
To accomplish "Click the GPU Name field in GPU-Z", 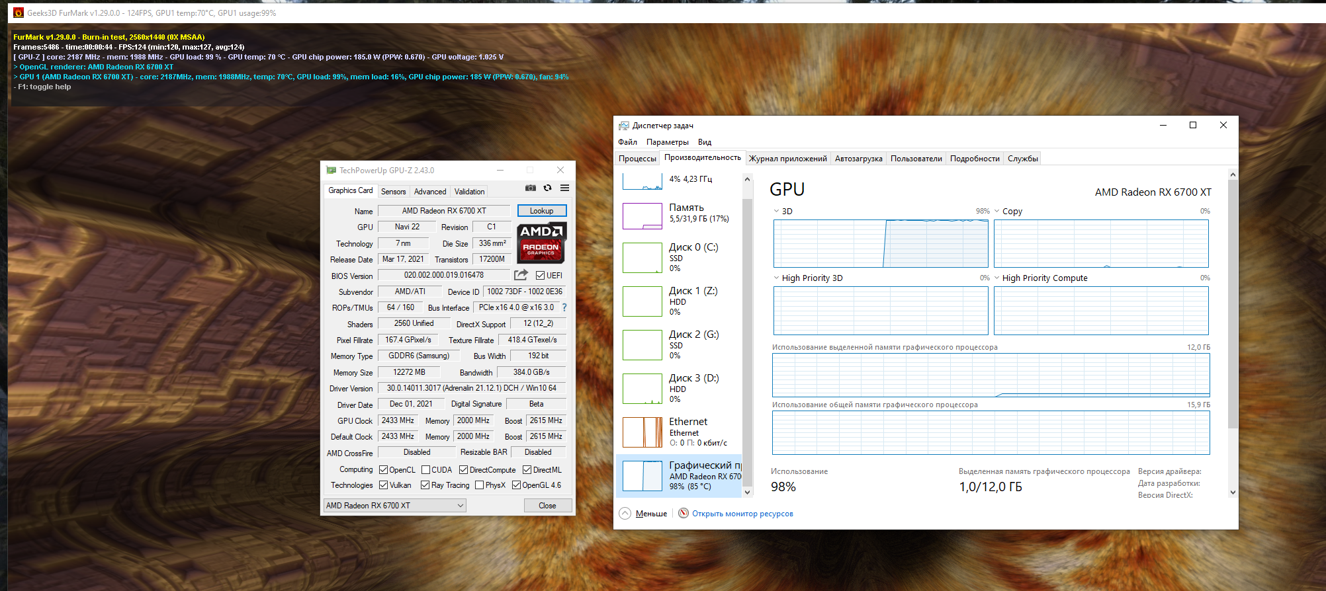I will pyautogui.click(x=444, y=211).
